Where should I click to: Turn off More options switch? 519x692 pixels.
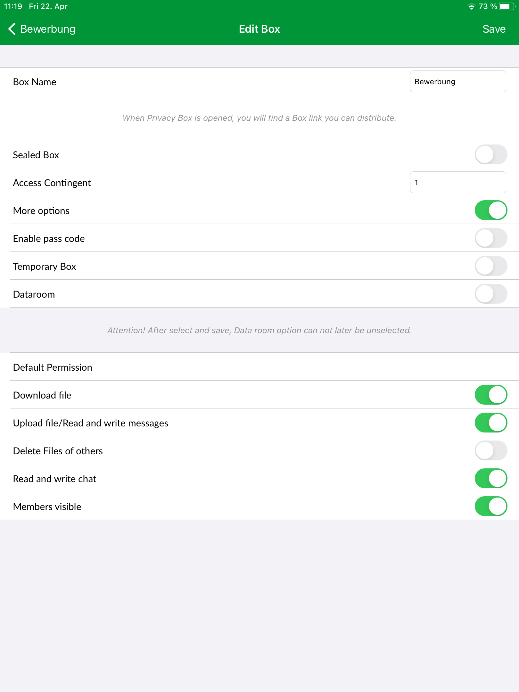coord(491,210)
